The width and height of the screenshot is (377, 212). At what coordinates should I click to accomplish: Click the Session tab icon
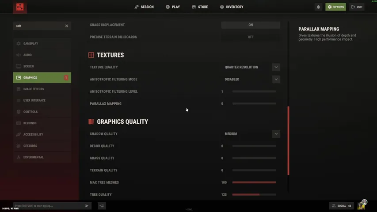pyautogui.click(x=137, y=7)
